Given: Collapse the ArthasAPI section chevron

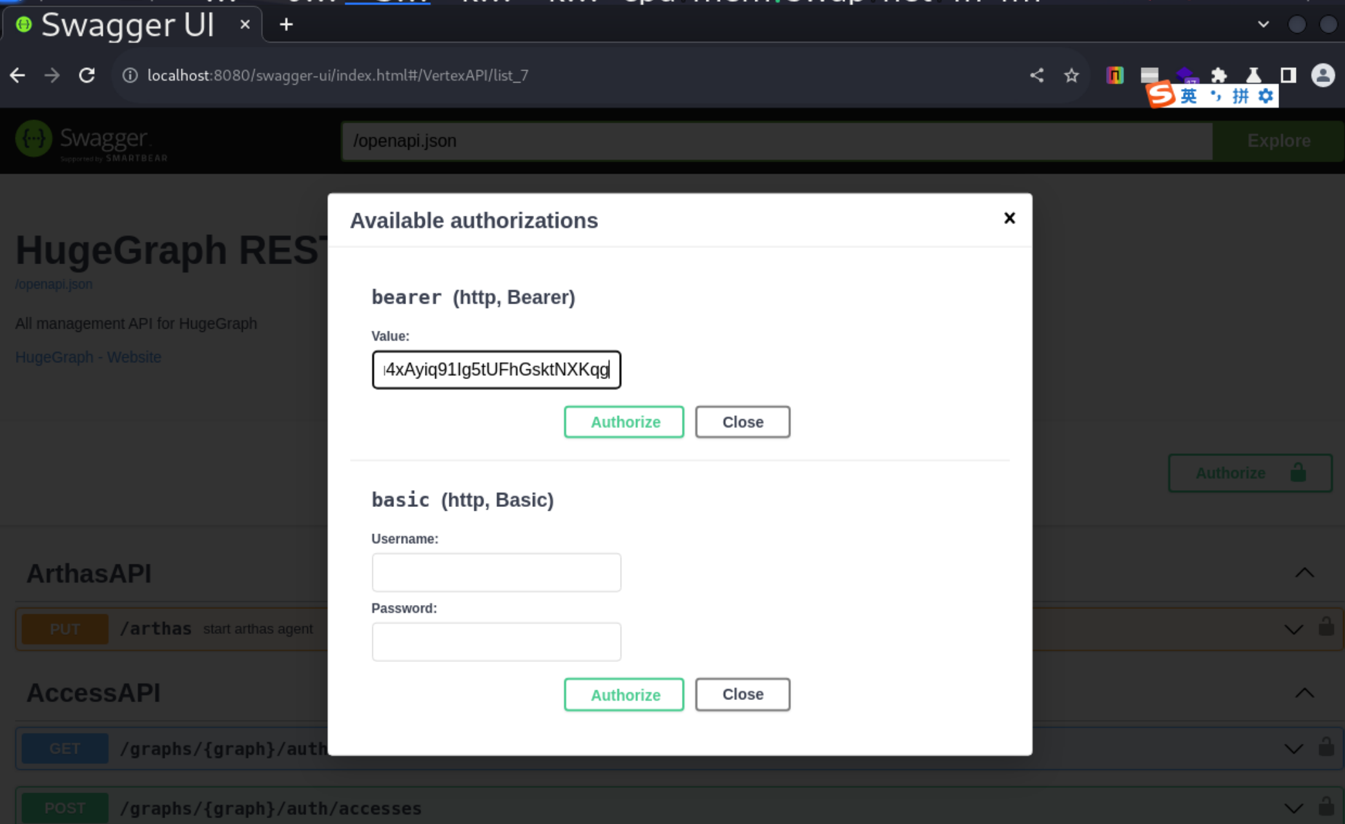Looking at the screenshot, I should coord(1304,573).
